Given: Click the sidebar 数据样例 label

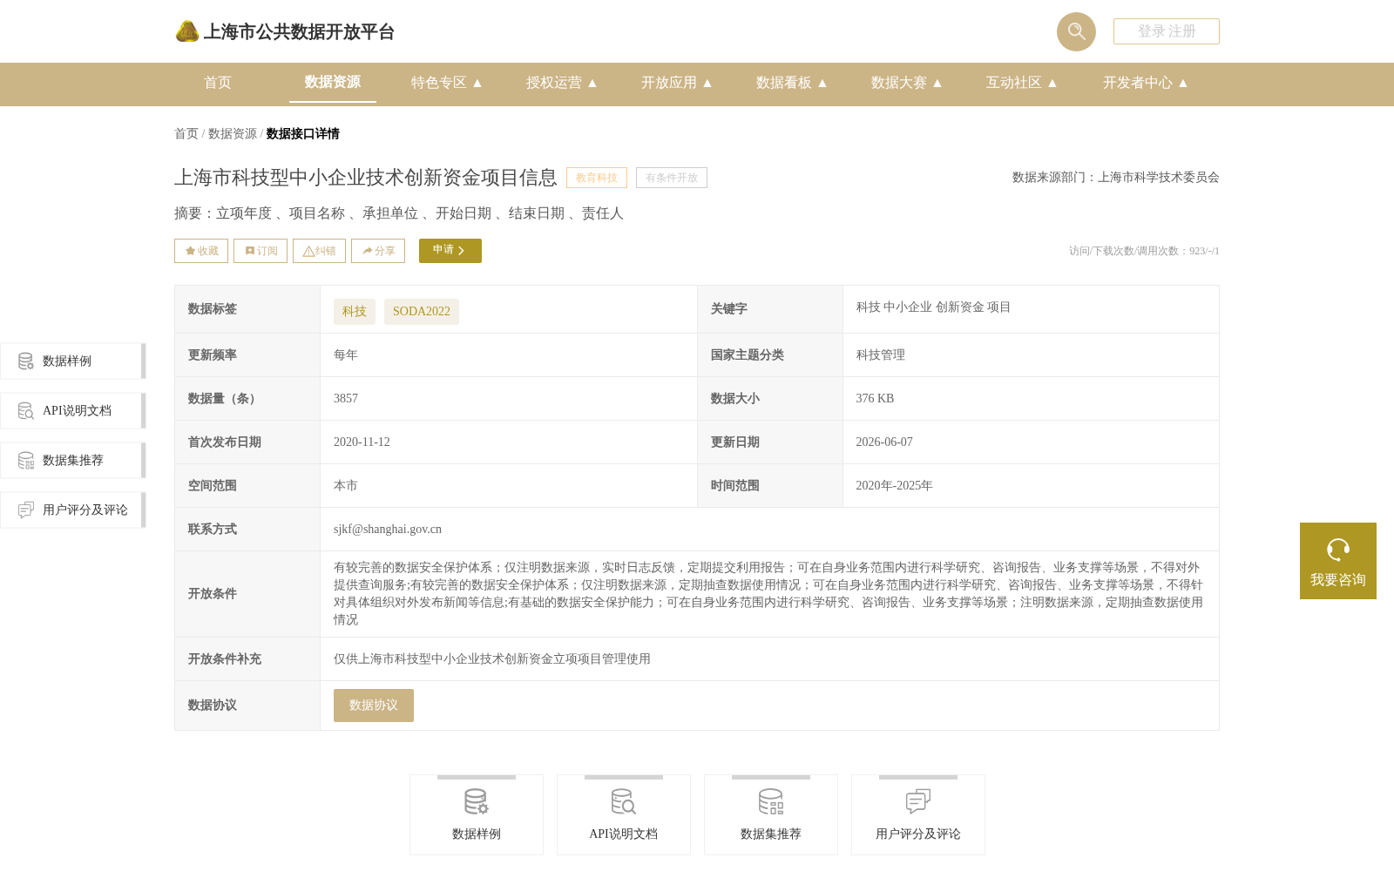Looking at the screenshot, I should click(x=67, y=361).
